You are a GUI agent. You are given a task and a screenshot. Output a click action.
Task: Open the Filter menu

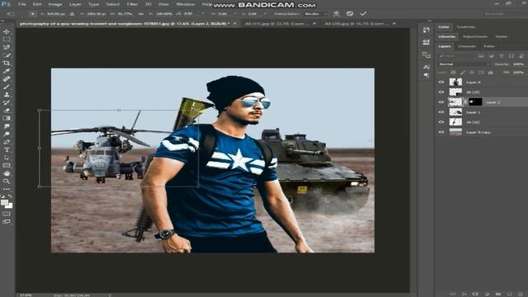[x=132, y=4]
